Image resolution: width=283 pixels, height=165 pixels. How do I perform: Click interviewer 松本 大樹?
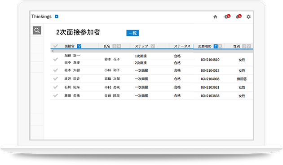pos(72,70)
